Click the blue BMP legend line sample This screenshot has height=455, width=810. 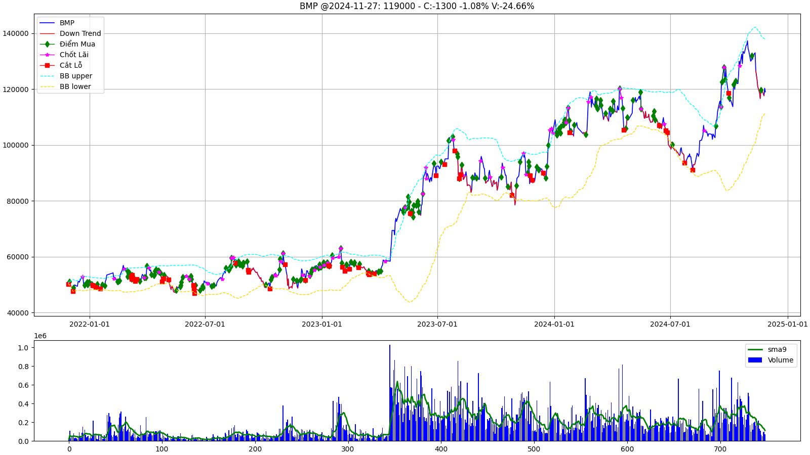[47, 23]
